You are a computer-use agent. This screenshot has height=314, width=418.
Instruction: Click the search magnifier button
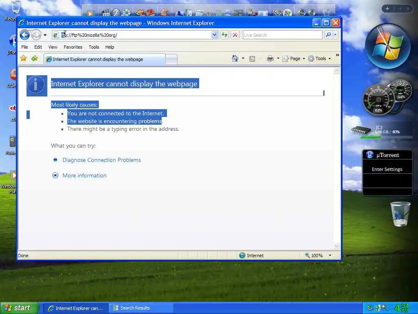pos(329,35)
